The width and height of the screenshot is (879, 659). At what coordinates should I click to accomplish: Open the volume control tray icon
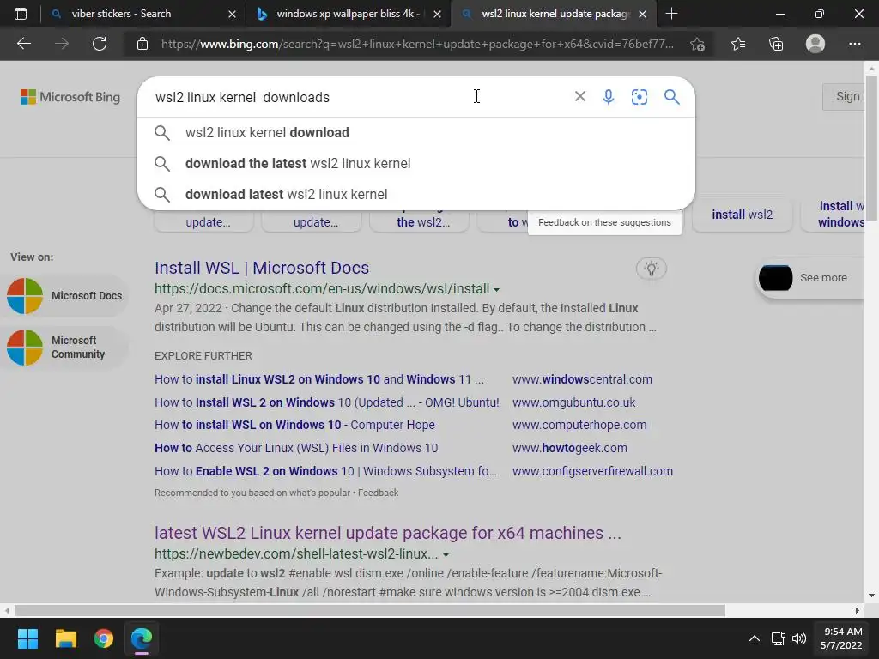799,638
